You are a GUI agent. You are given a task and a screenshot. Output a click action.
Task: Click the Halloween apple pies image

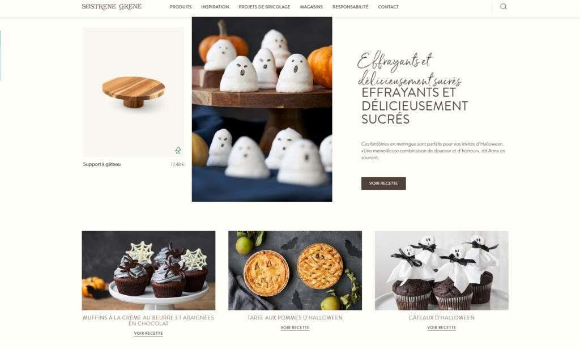point(295,271)
